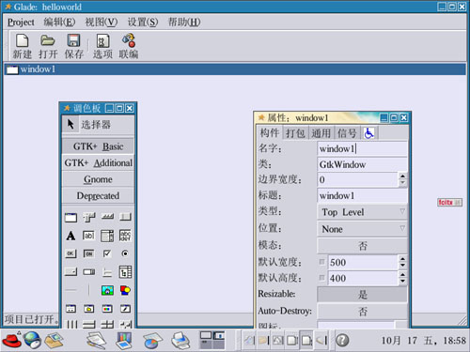The image size is (470, 352).
Task: Open the 编辑(E) menu
Action: point(59,23)
